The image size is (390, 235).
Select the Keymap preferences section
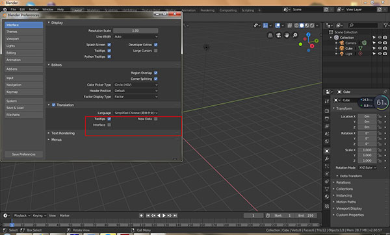click(x=23, y=92)
